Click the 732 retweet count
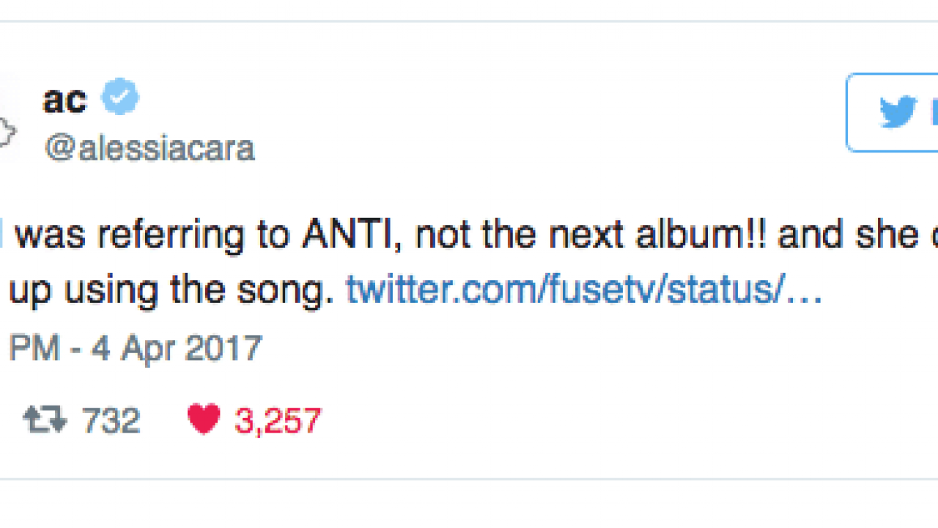 pyautogui.click(x=111, y=421)
